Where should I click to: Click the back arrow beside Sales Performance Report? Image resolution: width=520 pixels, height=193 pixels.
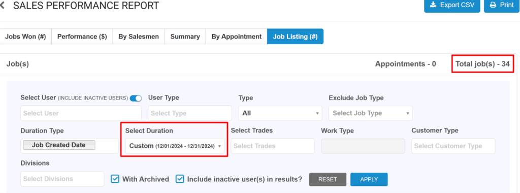(x=3, y=5)
